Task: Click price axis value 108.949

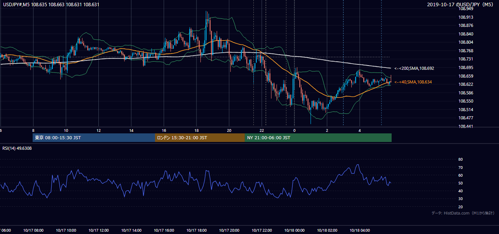Action: click(465, 9)
